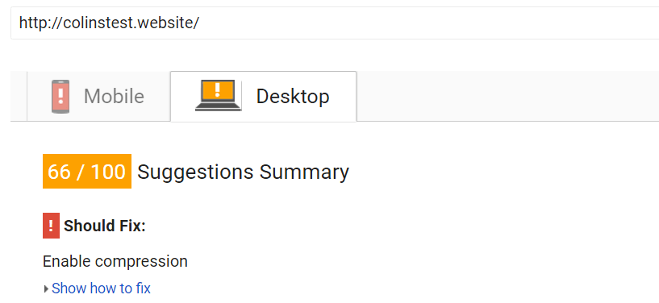Click the blank strip left of Mobile tab

pyautogui.click(x=19, y=96)
